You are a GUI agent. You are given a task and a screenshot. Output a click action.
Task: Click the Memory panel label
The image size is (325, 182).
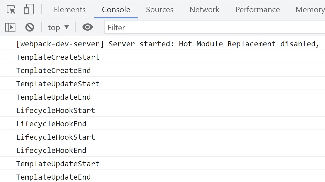point(310,10)
